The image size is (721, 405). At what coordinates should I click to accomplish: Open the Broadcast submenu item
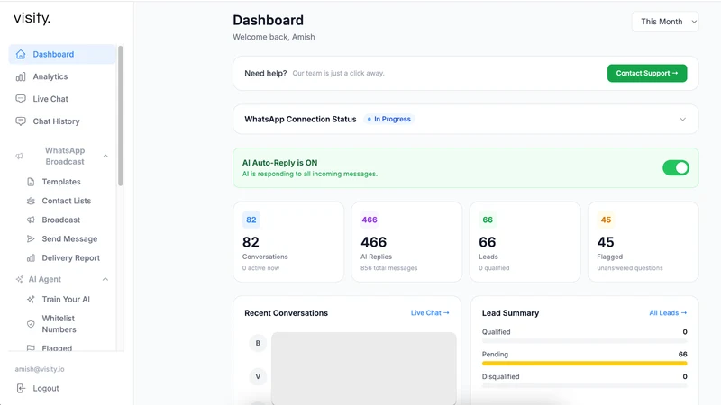point(60,220)
